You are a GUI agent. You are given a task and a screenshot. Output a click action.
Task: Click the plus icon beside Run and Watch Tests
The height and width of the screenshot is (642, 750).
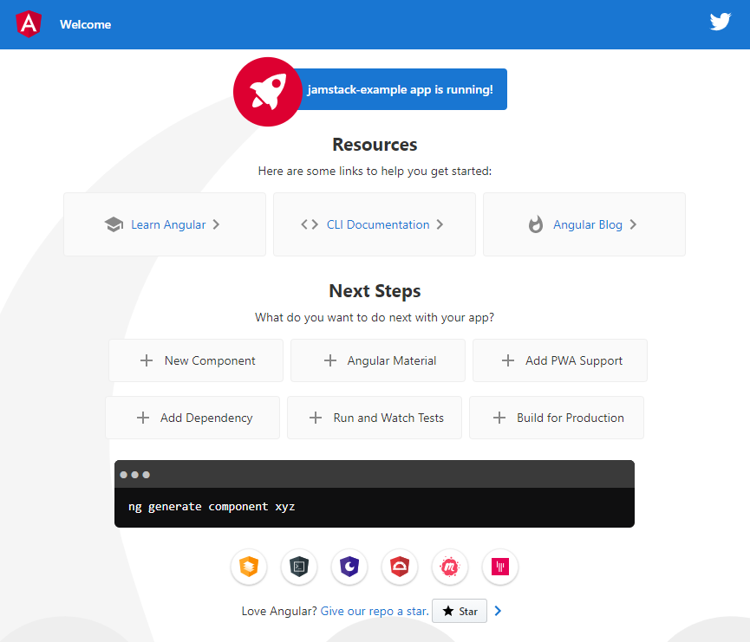(x=316, y=418)
